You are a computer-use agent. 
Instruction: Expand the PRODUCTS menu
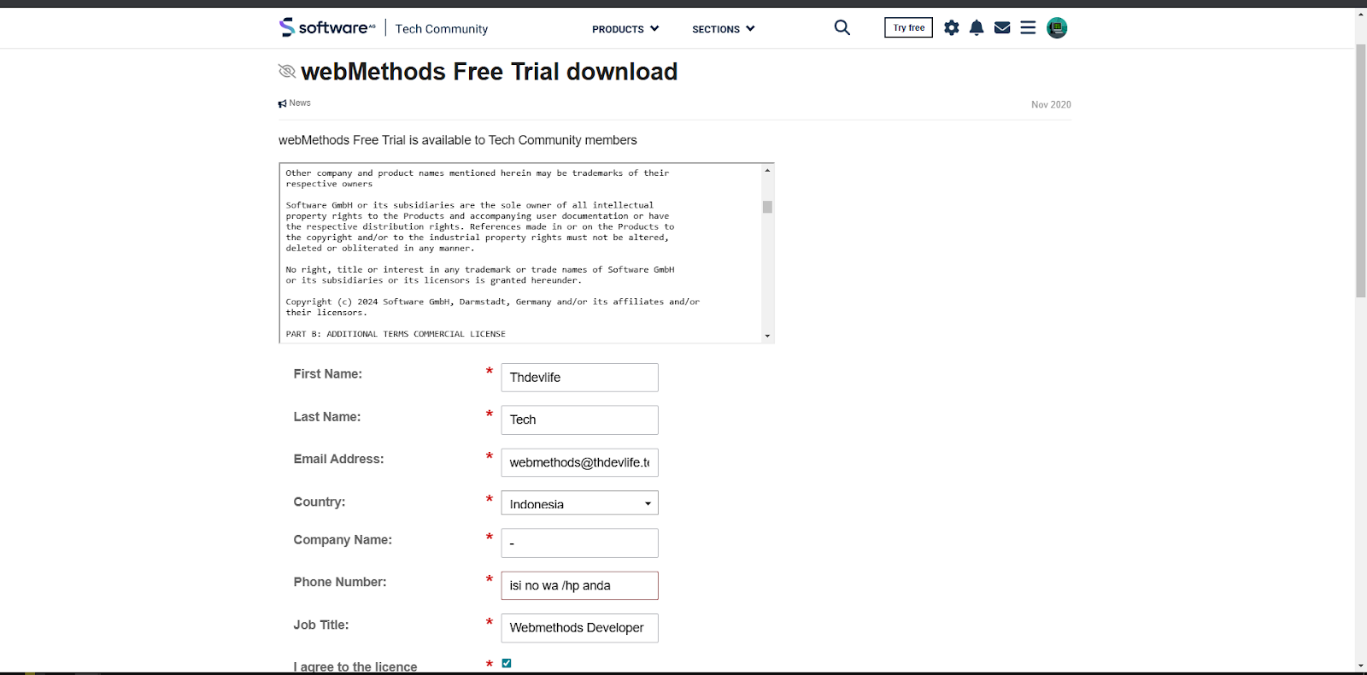click(625, 29)
